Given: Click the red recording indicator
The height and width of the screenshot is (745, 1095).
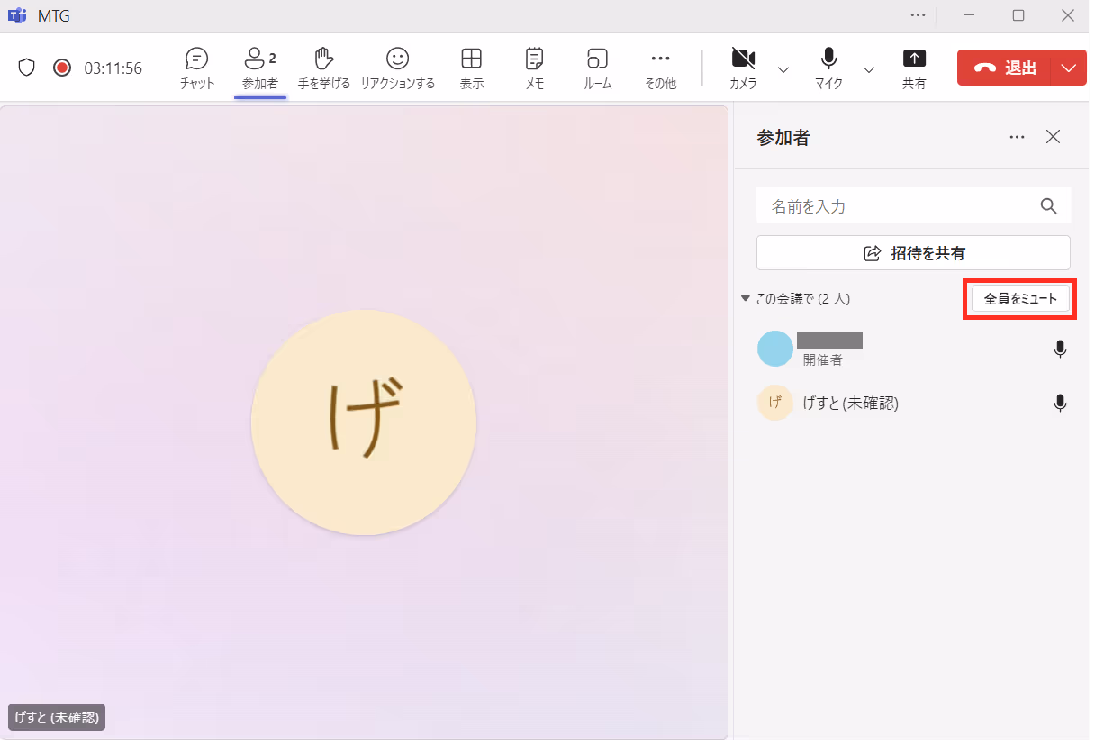Looking at the screenshot, I should pyautogui.click(x=62, y=68).
